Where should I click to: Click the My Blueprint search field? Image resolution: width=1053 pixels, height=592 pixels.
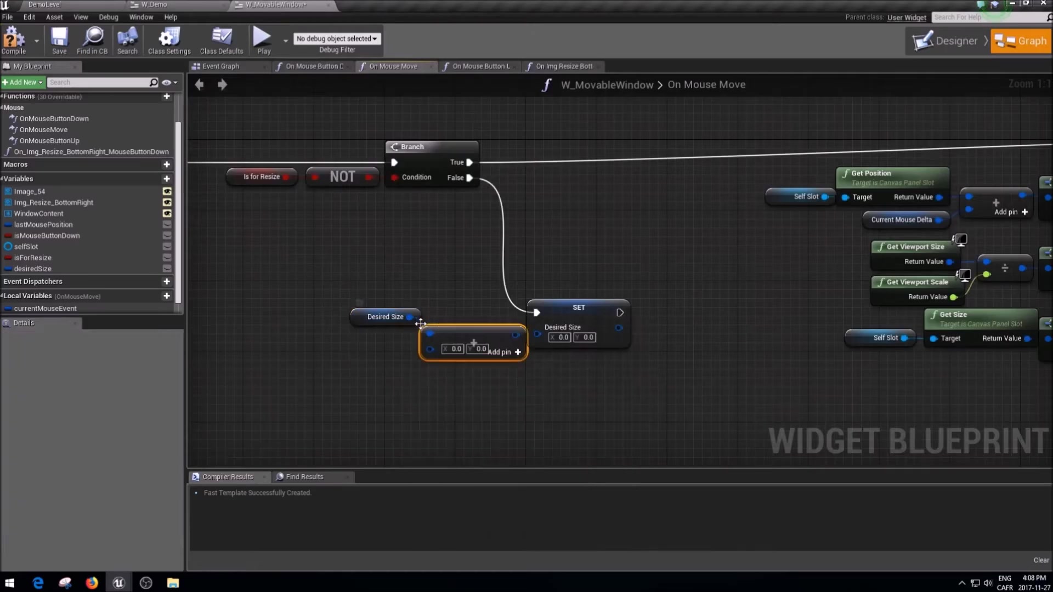coord(101,82)
